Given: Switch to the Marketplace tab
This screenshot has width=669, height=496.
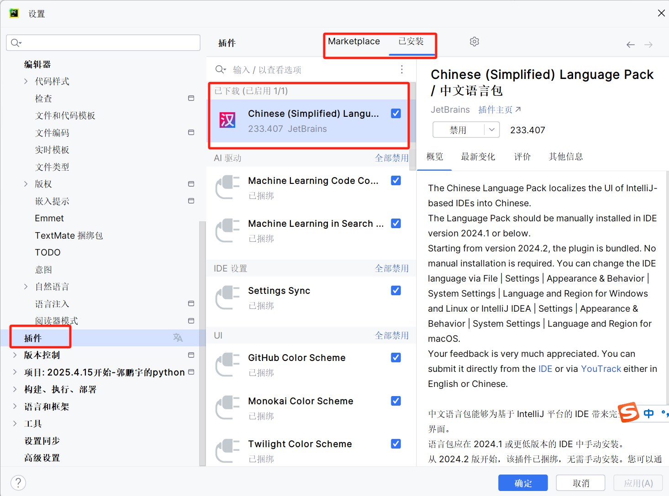Looking at the screenshot, I should point(354,42).
